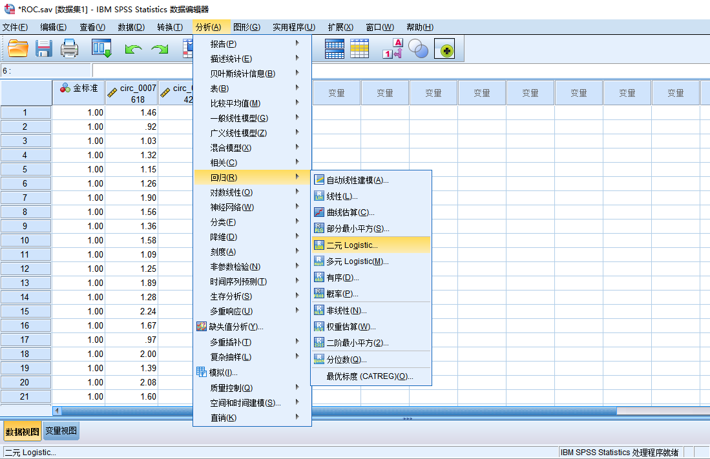Select row 15 header
Screen dimensions: 710x459
point(26,311)
